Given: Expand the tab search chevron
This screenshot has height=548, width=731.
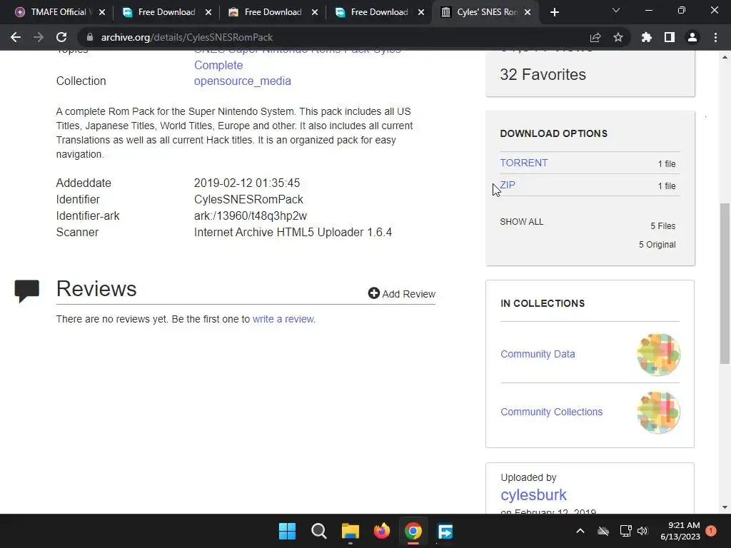Looking at the screenshot, I should click(616, 10).
